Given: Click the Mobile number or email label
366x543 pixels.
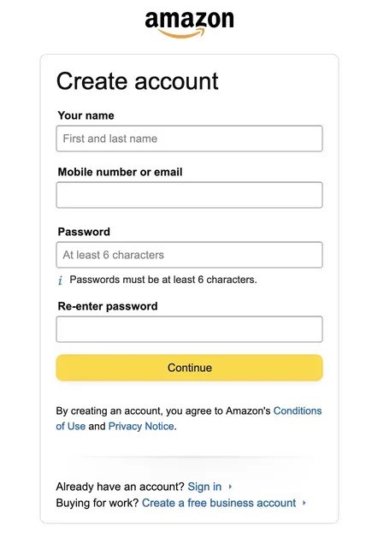Looking at the screenshot, I should tap(121, 172).
